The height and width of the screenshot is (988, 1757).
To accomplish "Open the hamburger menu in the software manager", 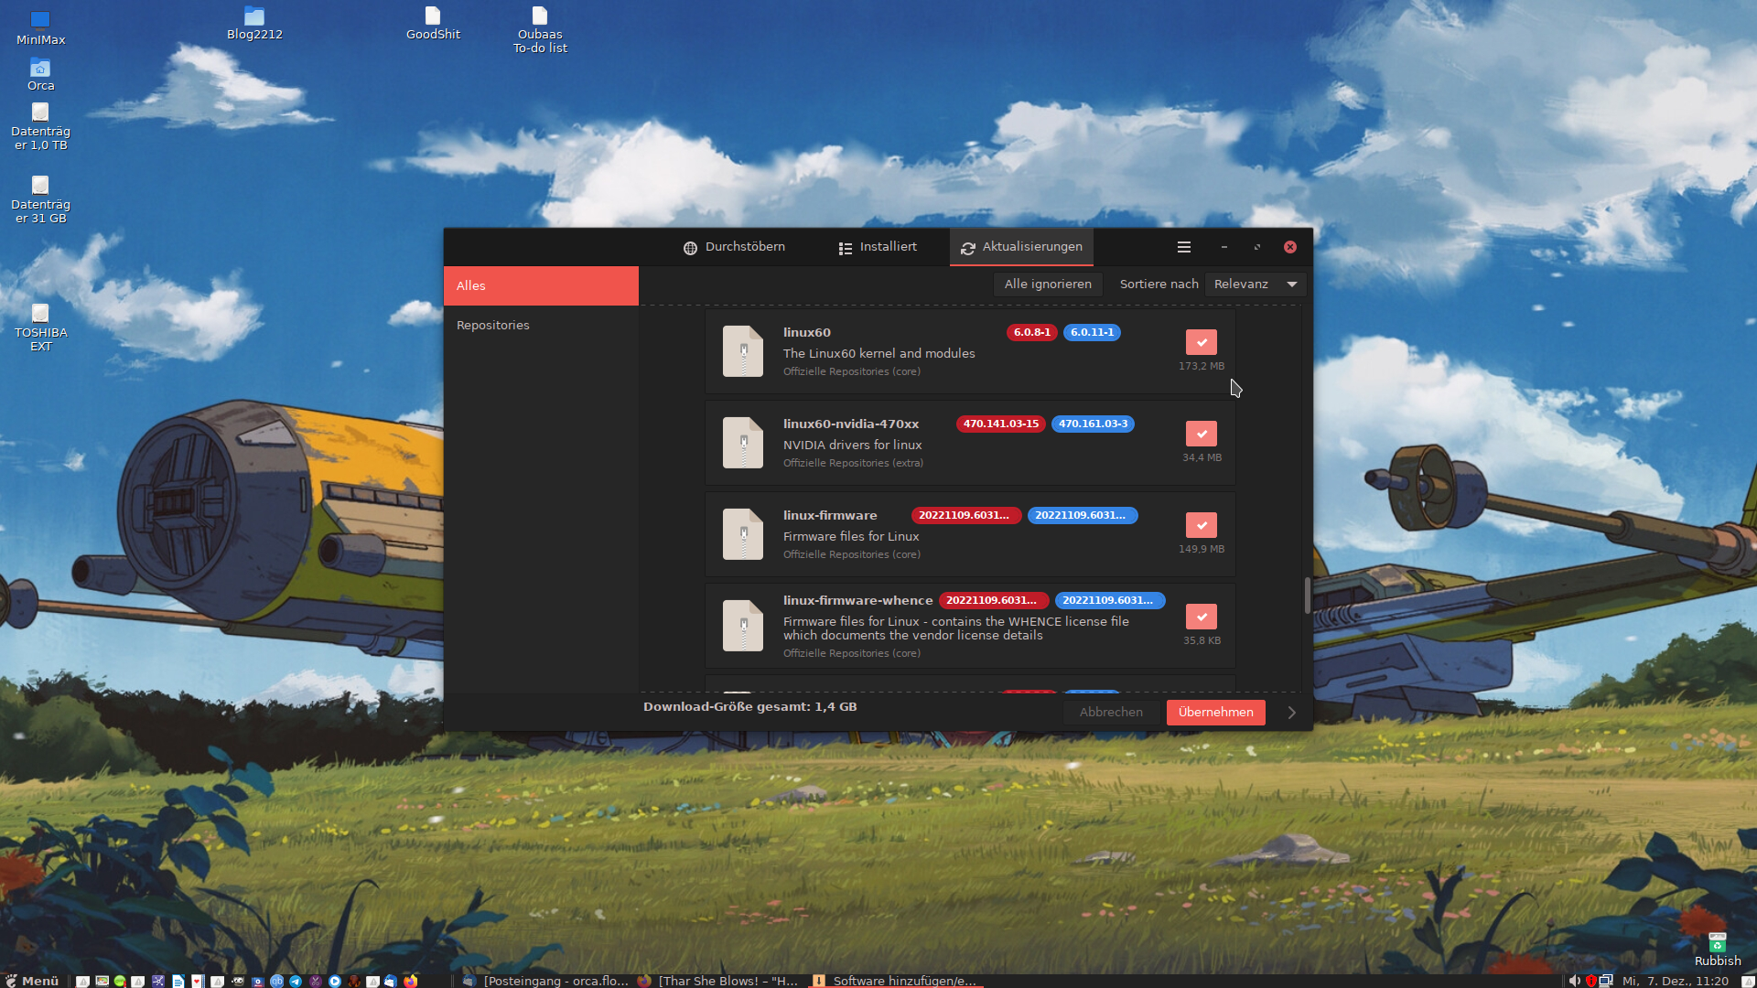I will point(1183,247).
